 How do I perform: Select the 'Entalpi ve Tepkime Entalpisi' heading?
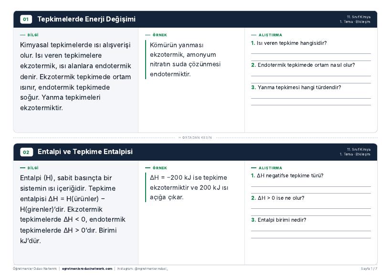[x=85, y=152]
